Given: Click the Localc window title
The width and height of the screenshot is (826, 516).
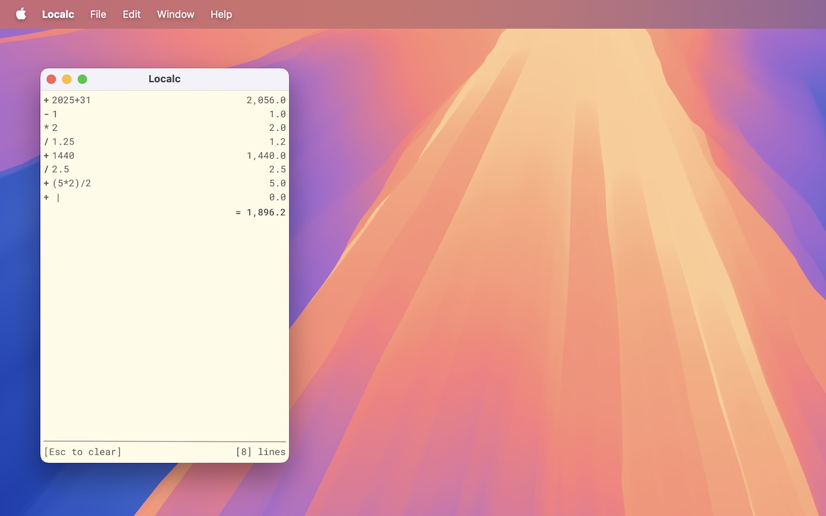Looking at the screenshot, I should (164, 79).
